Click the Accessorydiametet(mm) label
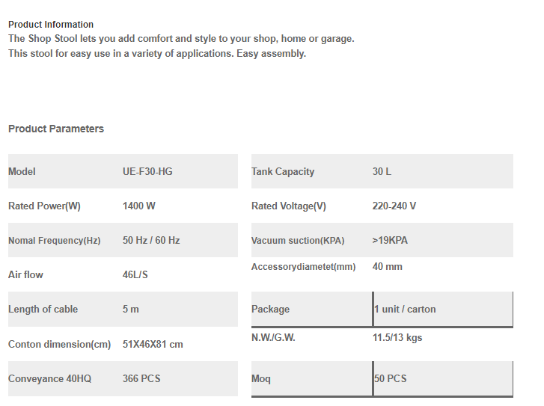Image resolution: width=544 pixels, height=406 pixels. [x=304, y=267]
